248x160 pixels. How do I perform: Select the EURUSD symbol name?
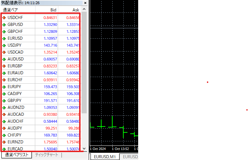click(x=15, y=38)
